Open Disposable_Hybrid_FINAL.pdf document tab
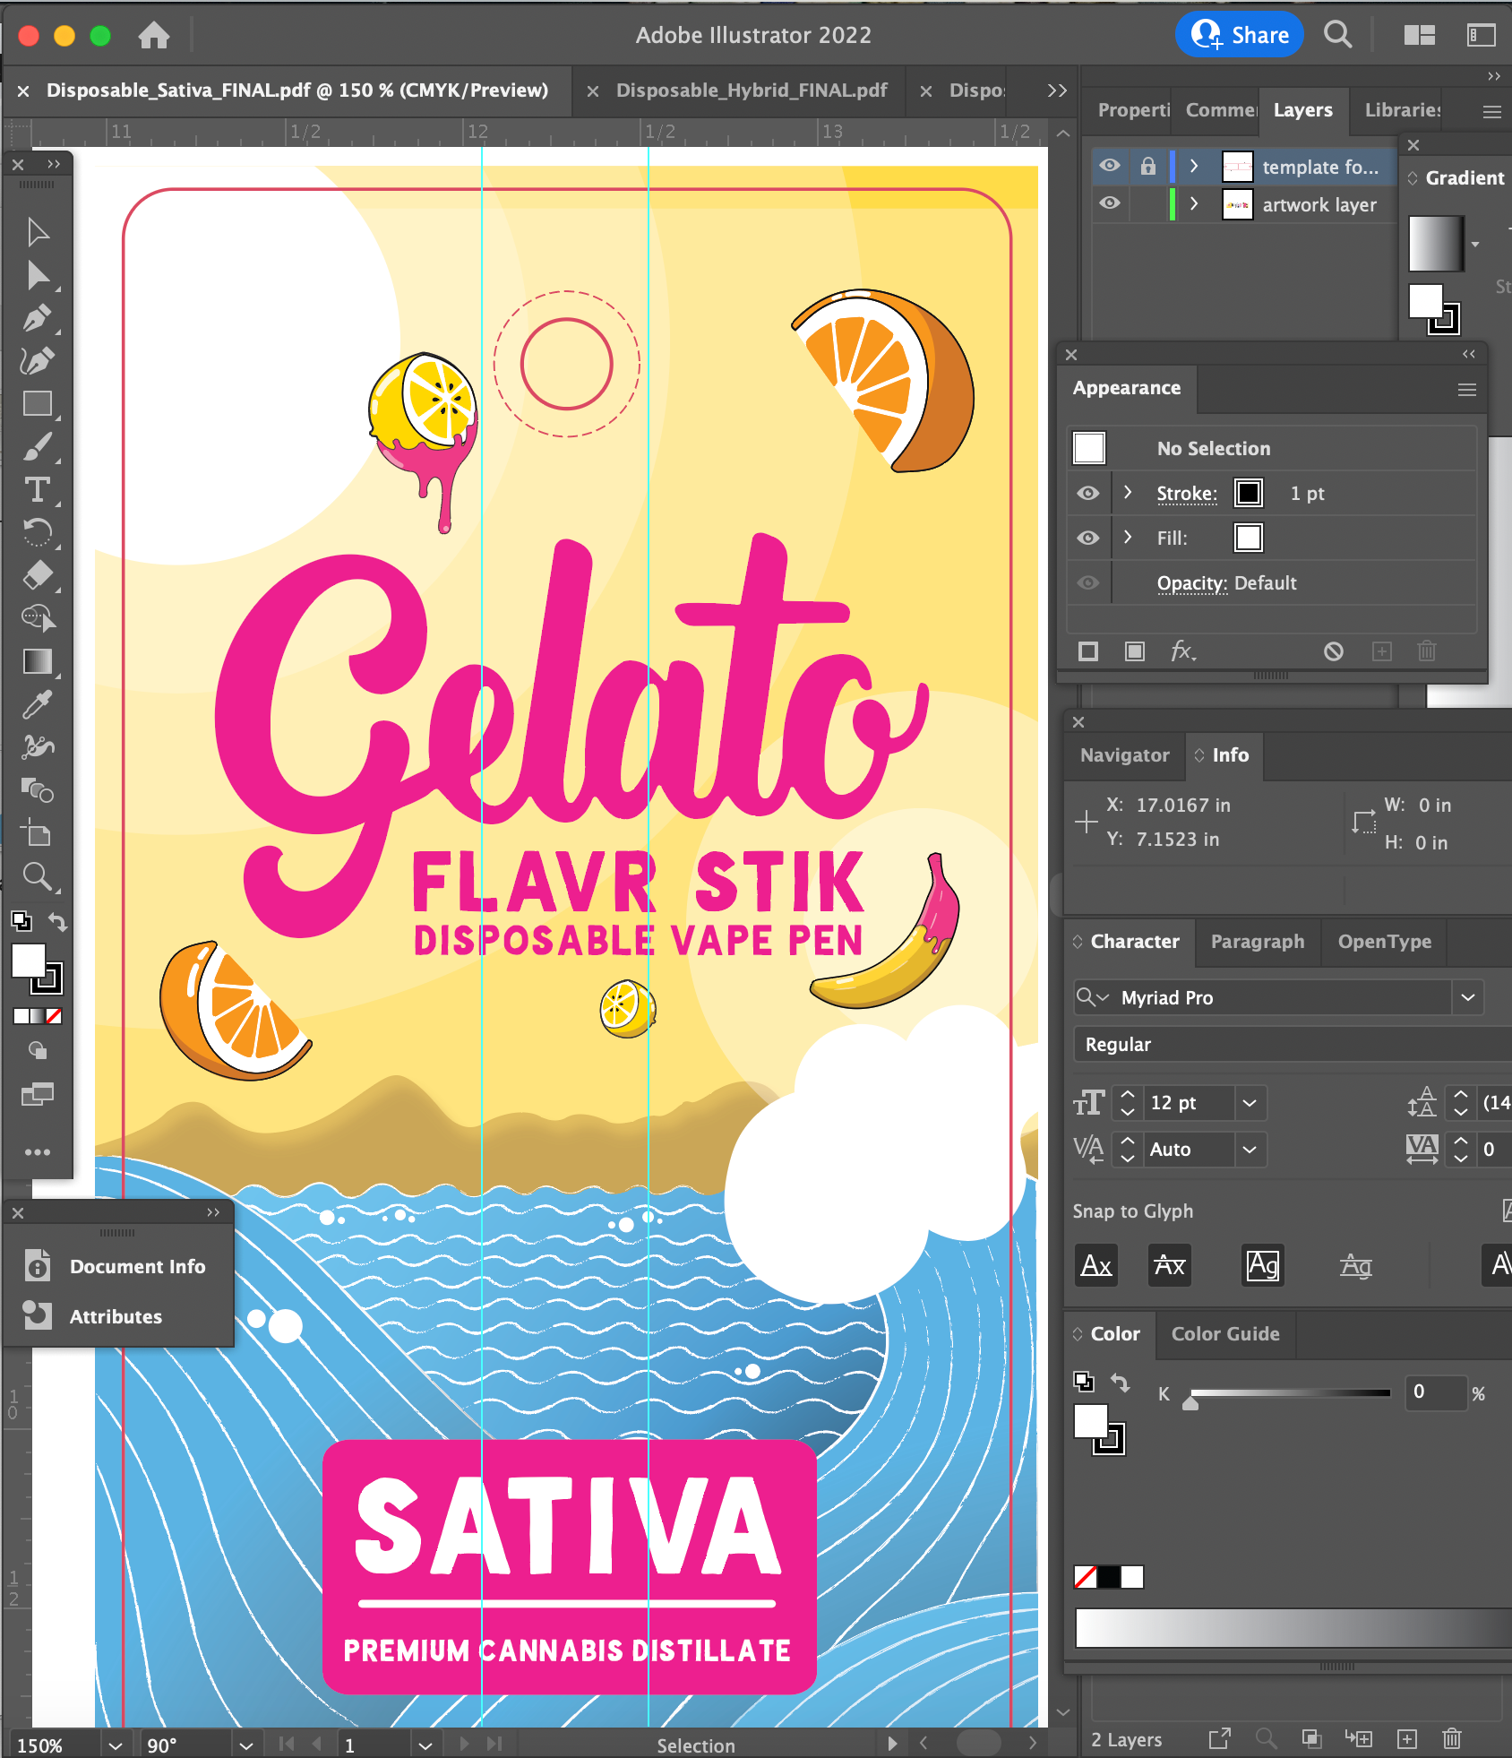The width and height of the screenshot is (1512, 1758). tap(752, 90)
